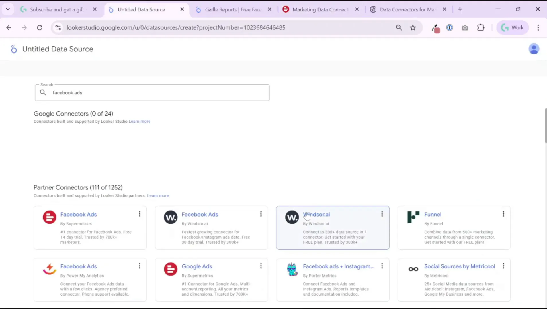Click the Power My Analytics lightning icon
Viewport: 547px width, 309px height.
coord(49,269)
